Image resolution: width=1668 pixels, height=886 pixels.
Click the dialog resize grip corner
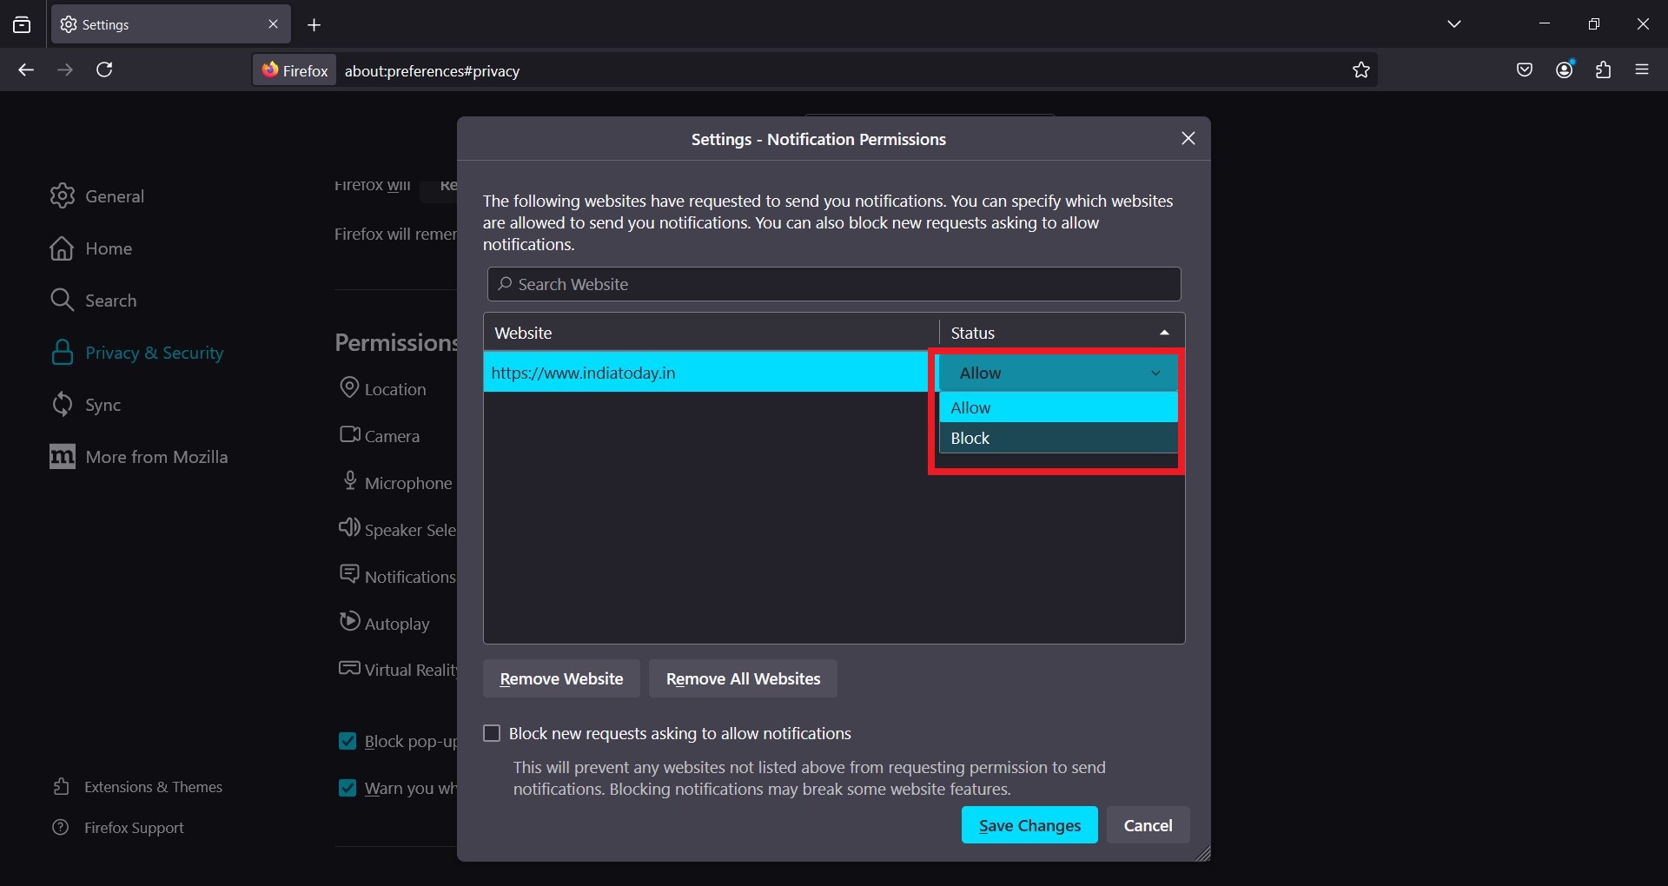(x=1202, y=854)
